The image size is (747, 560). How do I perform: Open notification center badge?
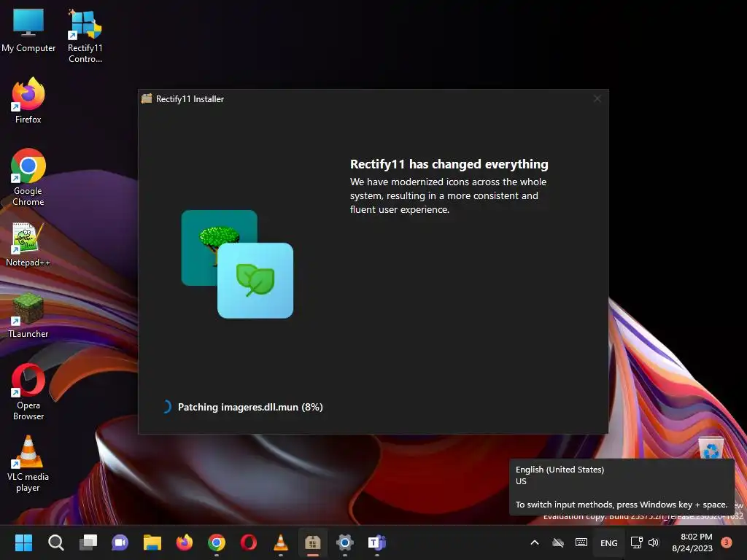[x=727, y=542]
